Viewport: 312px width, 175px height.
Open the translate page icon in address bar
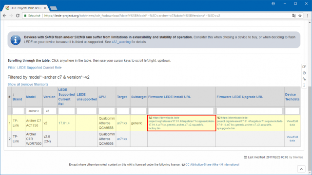click(294, 16)
